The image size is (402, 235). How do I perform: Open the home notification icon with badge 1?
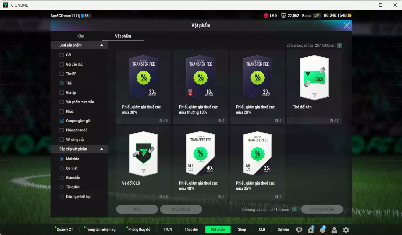[311, 230]
